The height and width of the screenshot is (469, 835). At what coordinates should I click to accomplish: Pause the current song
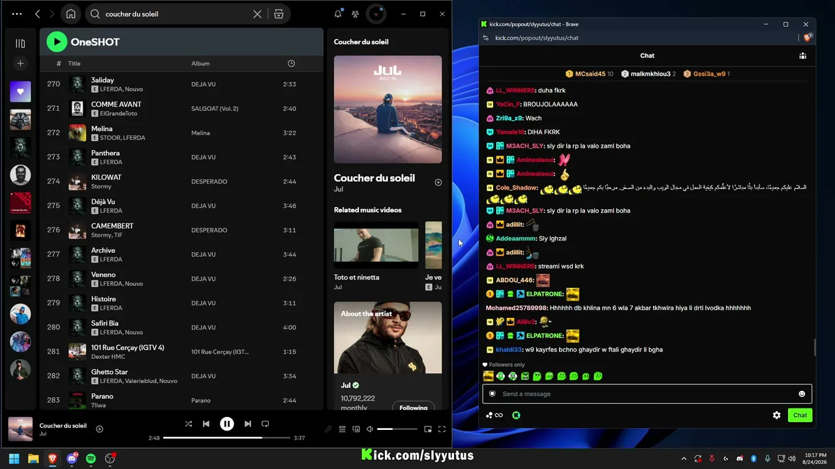226,424
